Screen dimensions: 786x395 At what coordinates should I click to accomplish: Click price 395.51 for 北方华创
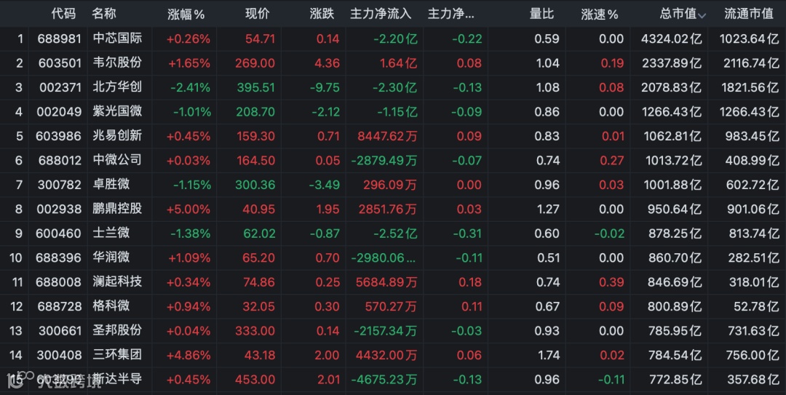point(255,87)
